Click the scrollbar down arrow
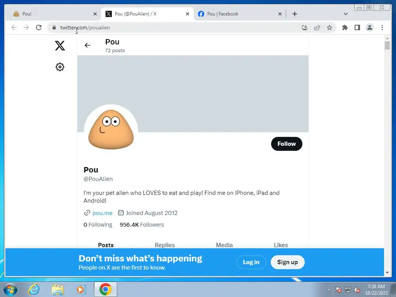The height and width of the screenshot is (297, 396). tap(387, 273)
